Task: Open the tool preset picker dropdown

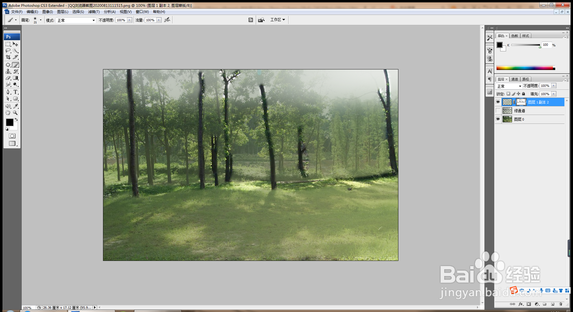Action: coord(12,20)
